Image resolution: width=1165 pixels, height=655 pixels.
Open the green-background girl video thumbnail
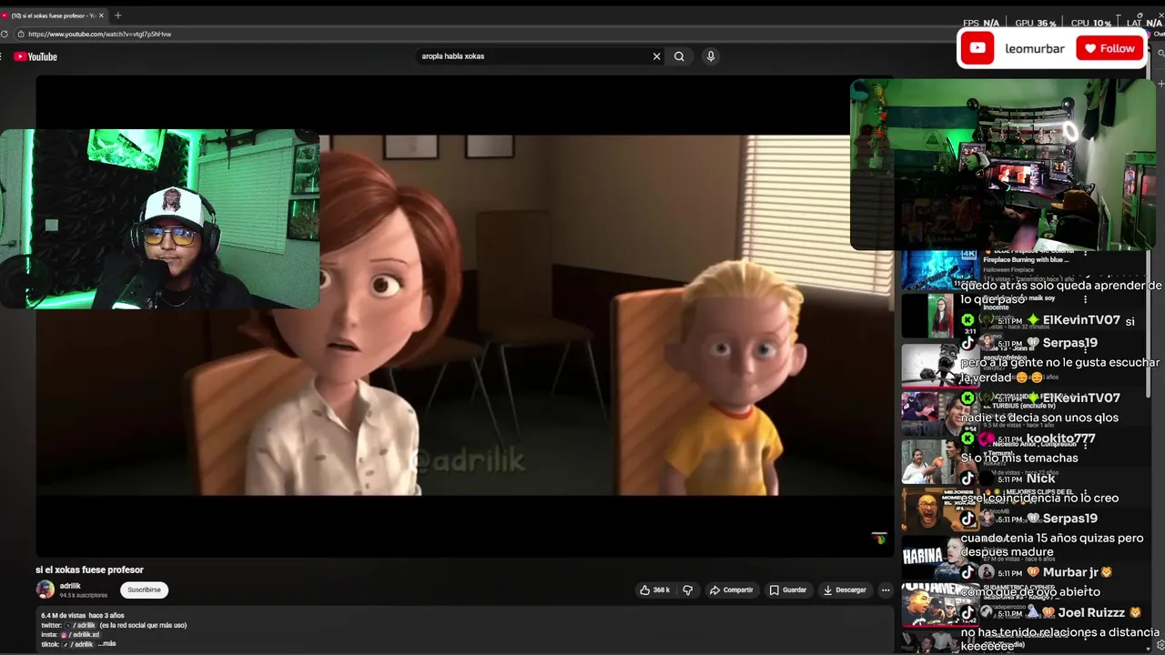939,315
